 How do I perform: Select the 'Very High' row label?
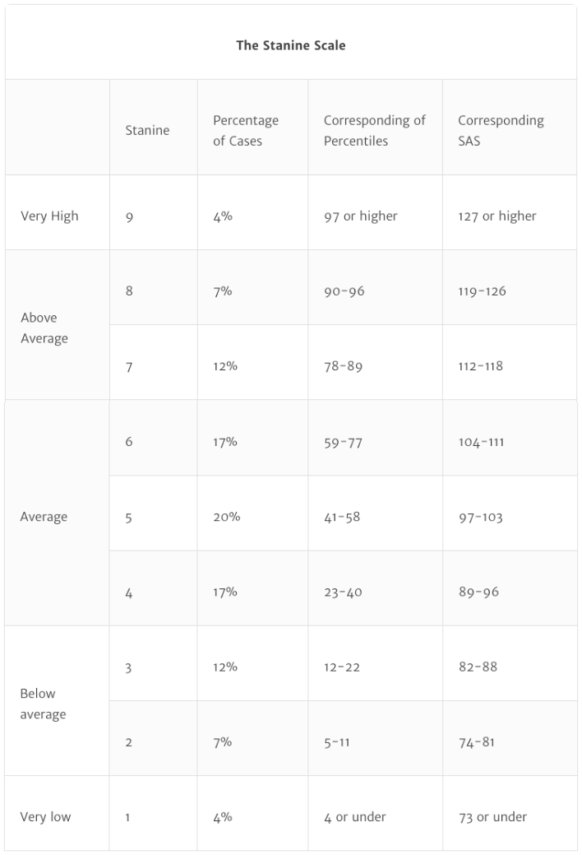click(49, 216)
